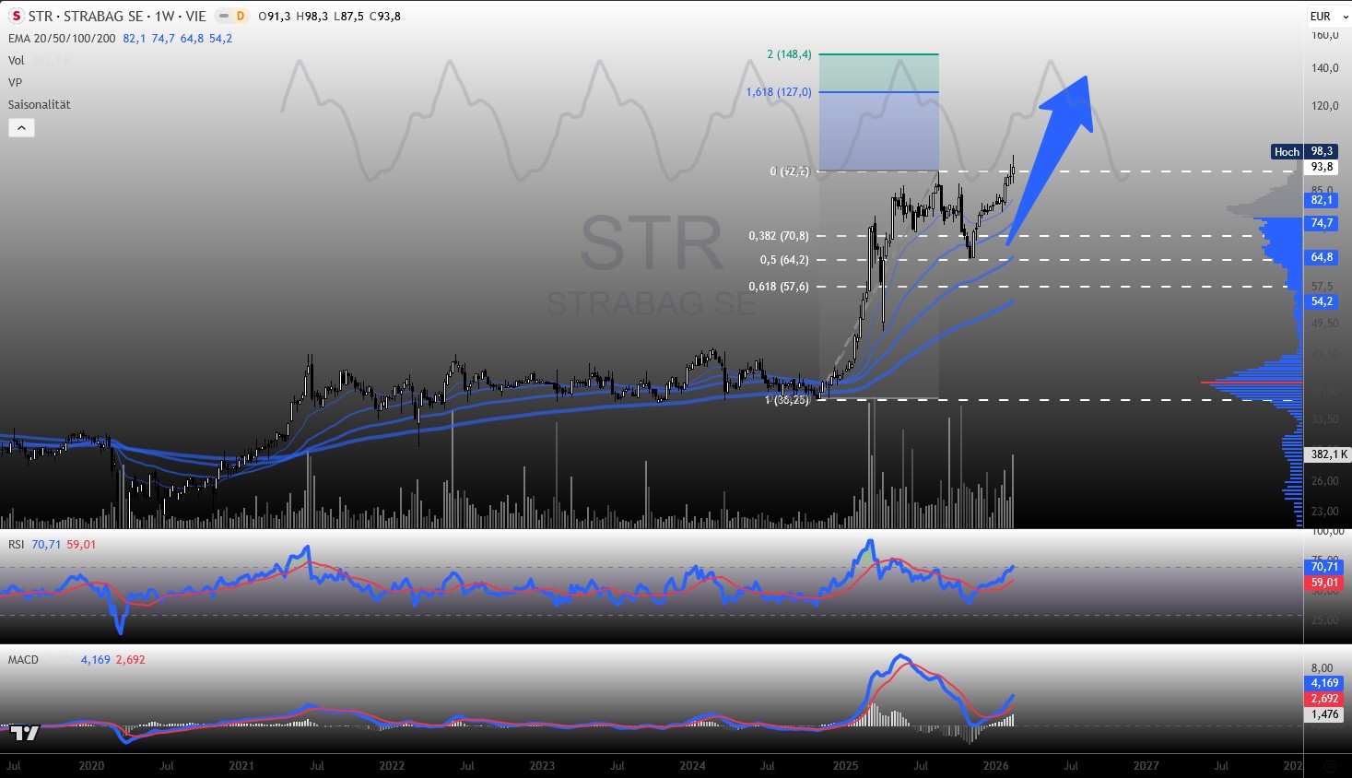
Task: Click the 2025 label on time axis
Action: pos(845,766)
